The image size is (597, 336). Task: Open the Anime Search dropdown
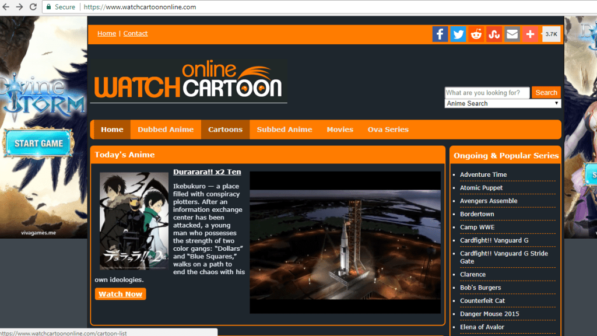pyautogui.click(x=503, y=103)
